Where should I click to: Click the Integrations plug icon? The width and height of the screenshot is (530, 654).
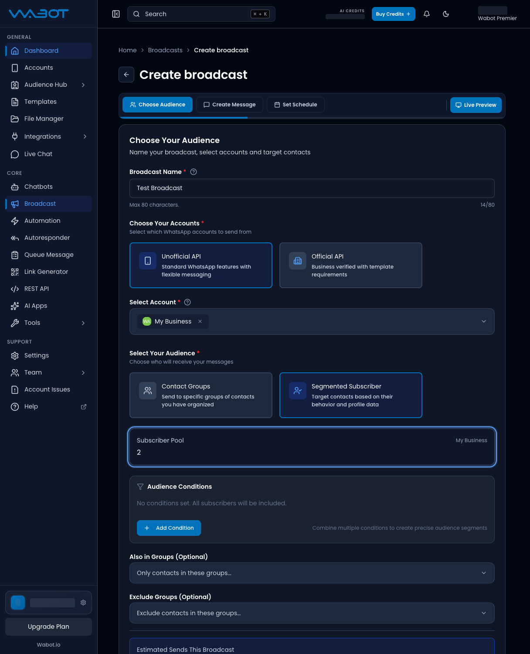coord(15,136)
